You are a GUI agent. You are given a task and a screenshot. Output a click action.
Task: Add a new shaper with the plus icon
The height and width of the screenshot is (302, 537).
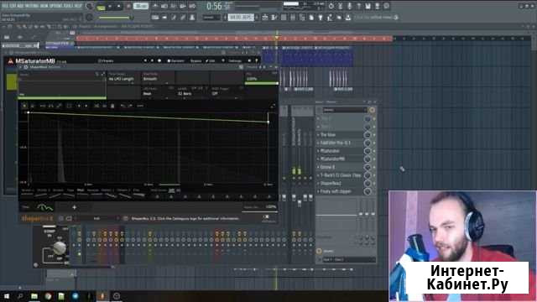74,207
